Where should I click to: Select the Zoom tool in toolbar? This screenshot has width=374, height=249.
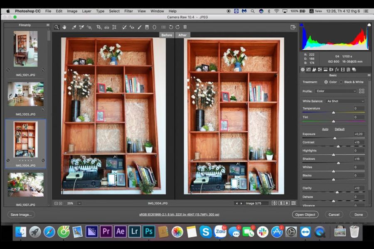click(57, 27)
